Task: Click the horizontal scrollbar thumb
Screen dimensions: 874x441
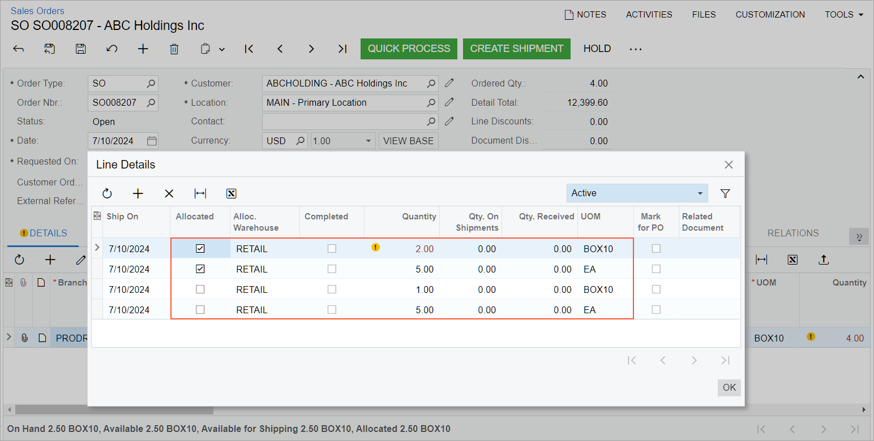Action: click(x=114, y=410)
